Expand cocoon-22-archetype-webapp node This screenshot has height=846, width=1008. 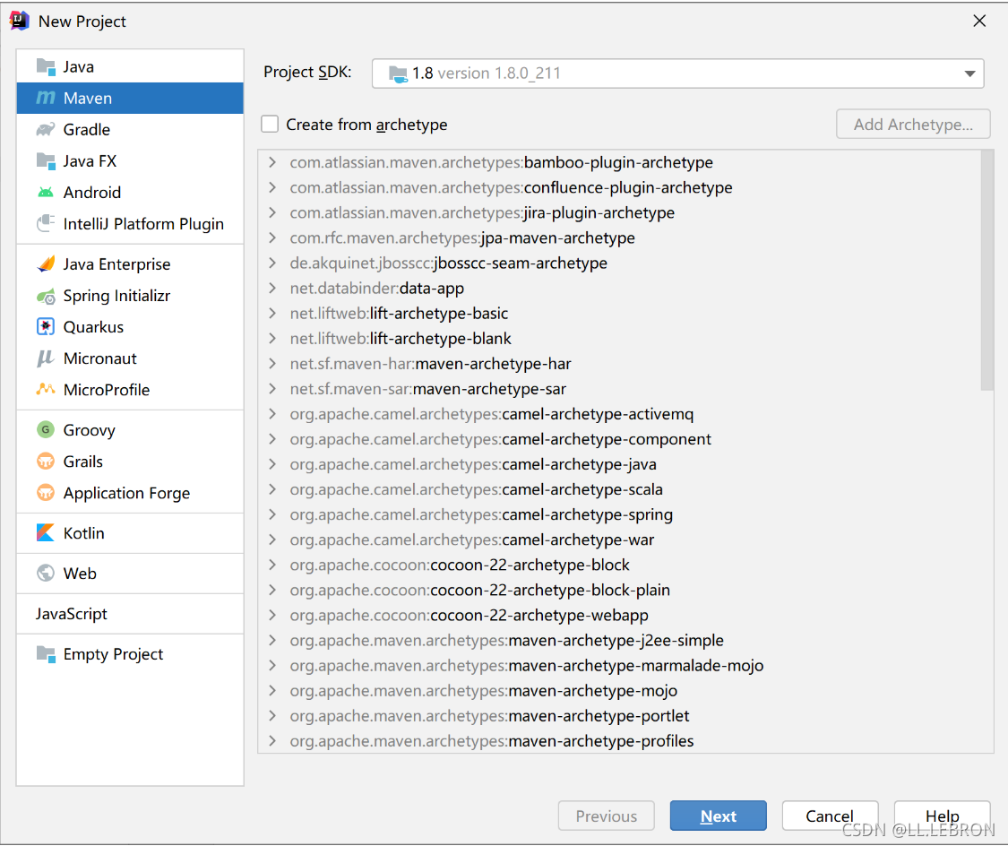pos(272,615)
